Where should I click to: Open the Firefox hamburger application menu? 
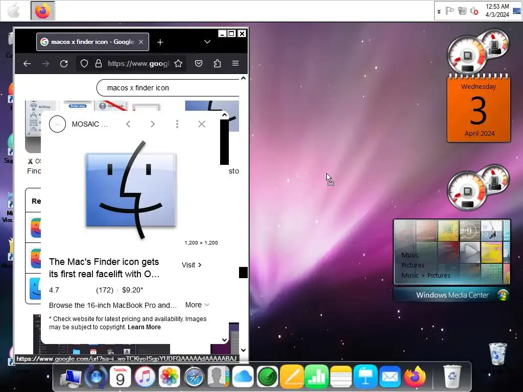[x=235, y=63]
